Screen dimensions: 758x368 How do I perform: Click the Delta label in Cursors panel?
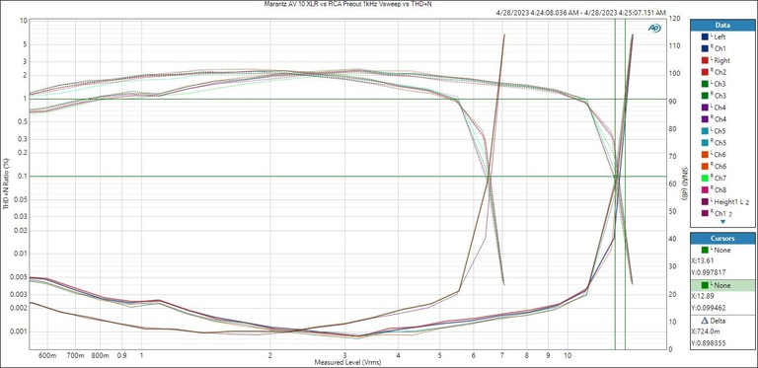click(718, 321)
